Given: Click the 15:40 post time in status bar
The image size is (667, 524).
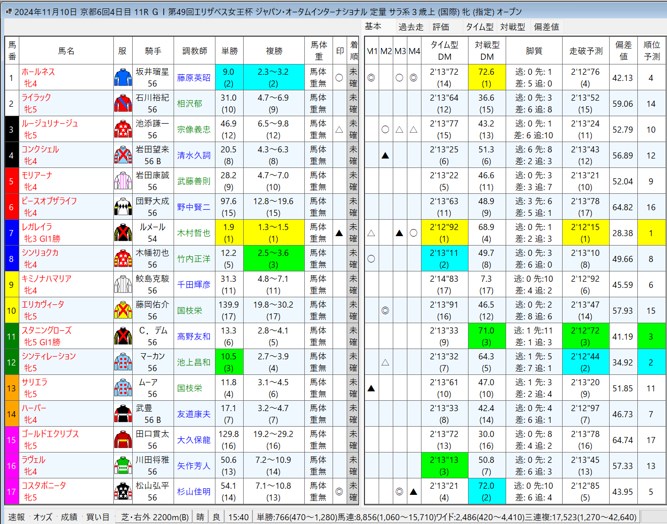Looking at the screenshot, I should 238,517.
